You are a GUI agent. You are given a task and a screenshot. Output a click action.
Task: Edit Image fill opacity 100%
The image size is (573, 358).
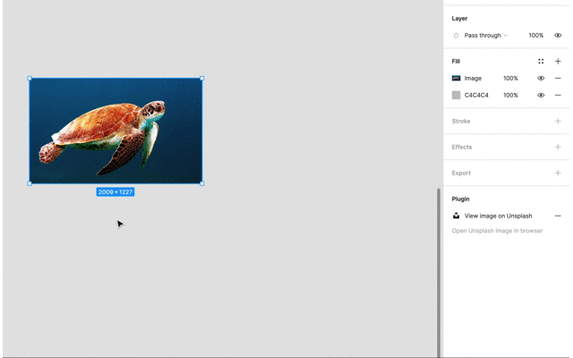click(510, 78)
